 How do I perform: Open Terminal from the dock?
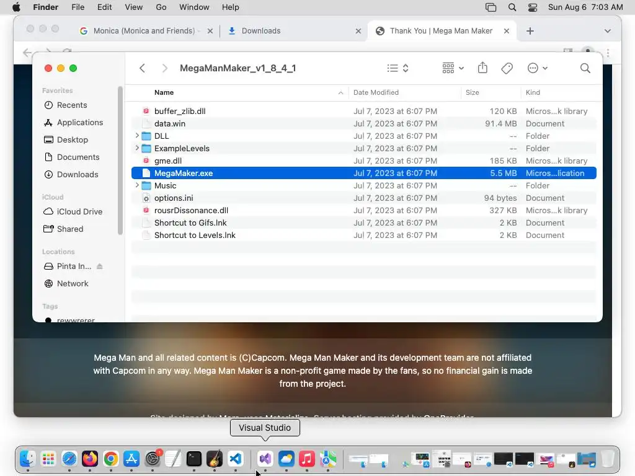194,459
